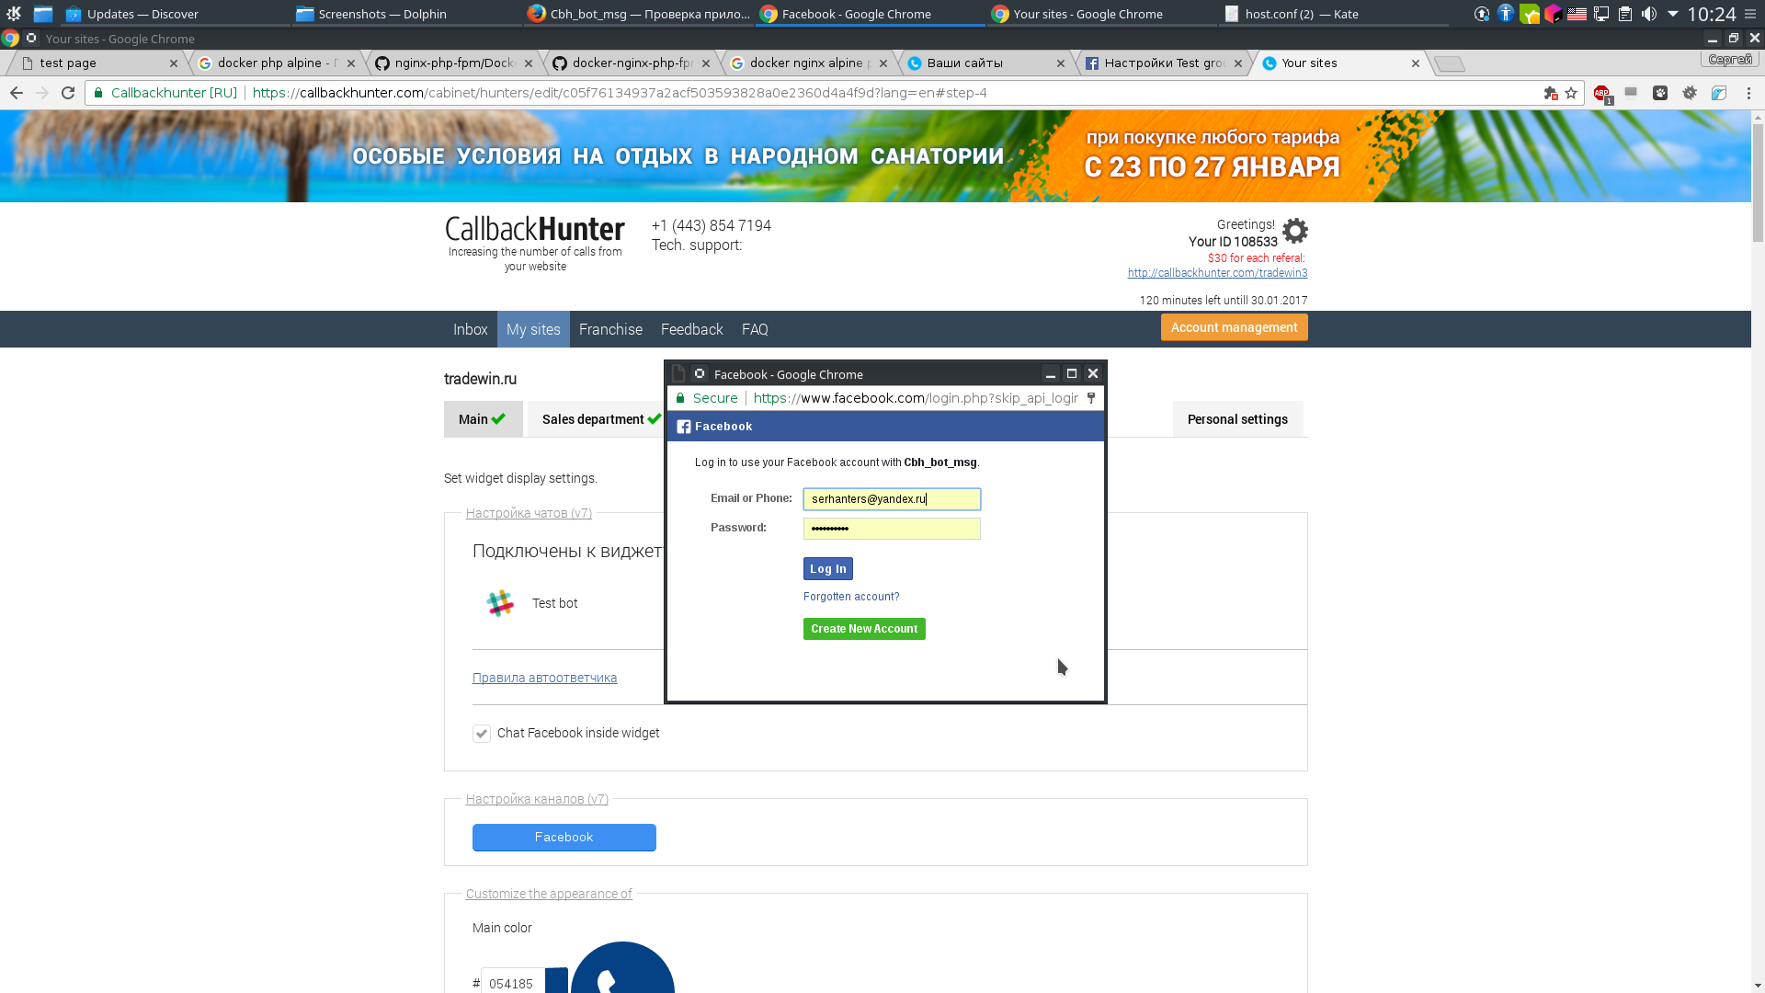Open Правила автоответчика link

[x=544, y=678]
